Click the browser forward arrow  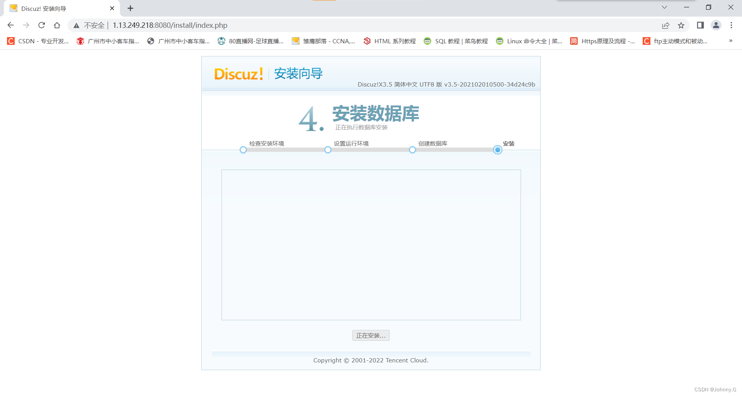[26, 25]
